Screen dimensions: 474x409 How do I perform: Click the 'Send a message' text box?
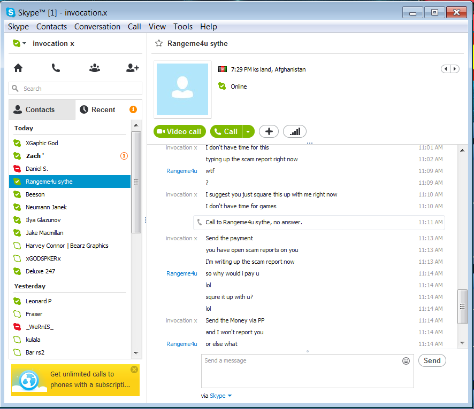tap(308, 371)
